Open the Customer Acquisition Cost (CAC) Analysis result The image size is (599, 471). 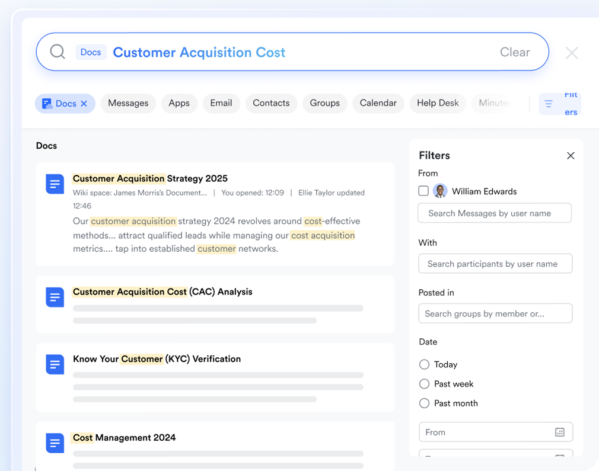[x=163, y=291]
